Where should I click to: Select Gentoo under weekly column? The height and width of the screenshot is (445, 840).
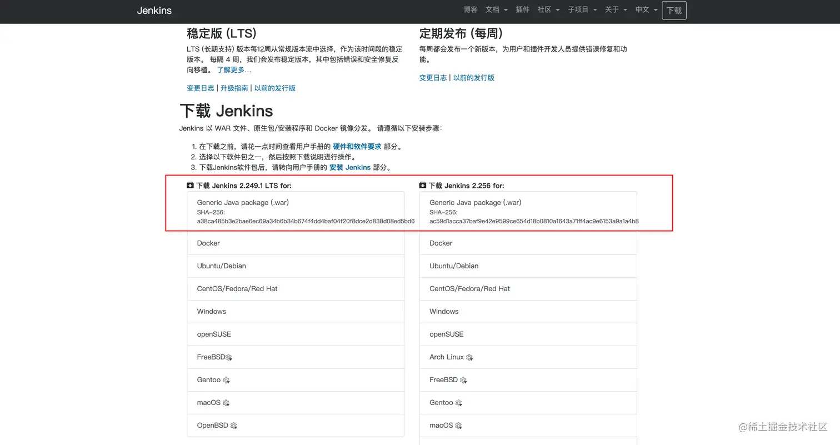pos(528,403)
